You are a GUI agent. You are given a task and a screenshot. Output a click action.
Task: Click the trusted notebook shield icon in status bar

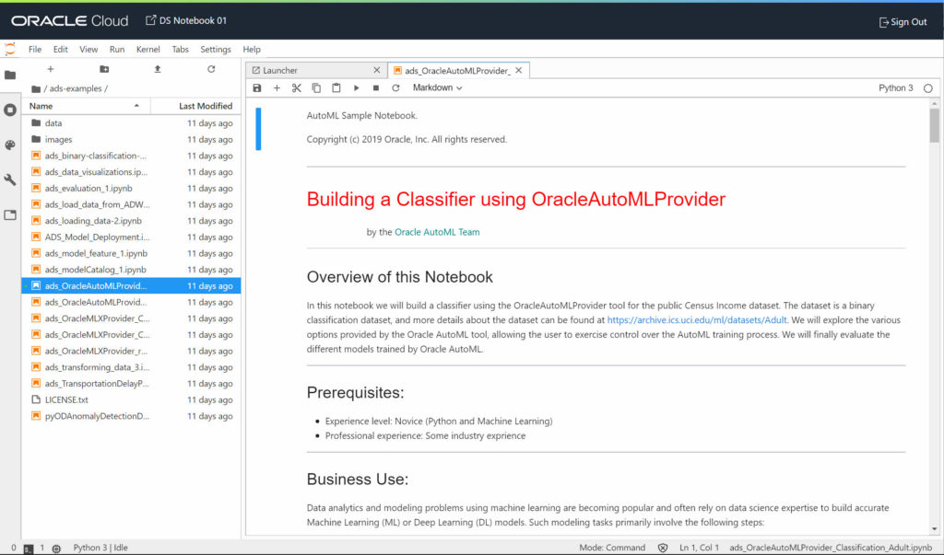pyautogui.click(x=663, y=548)
